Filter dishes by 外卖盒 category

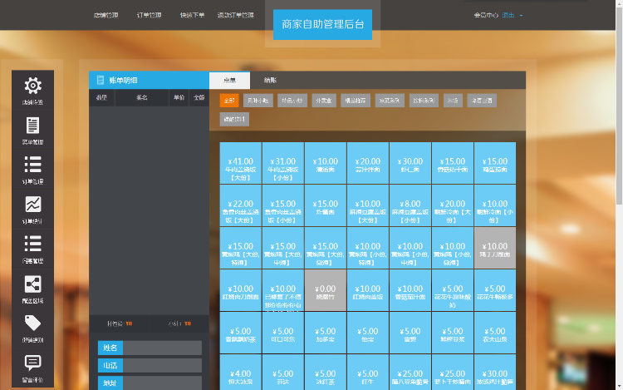coord(324,101)
